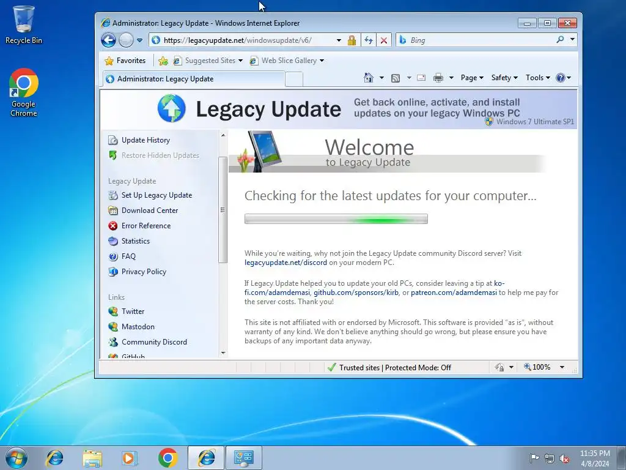Expand the Home button dropdown arrow
This screenshot has height=470, width=626.
(x=381, y=78)
